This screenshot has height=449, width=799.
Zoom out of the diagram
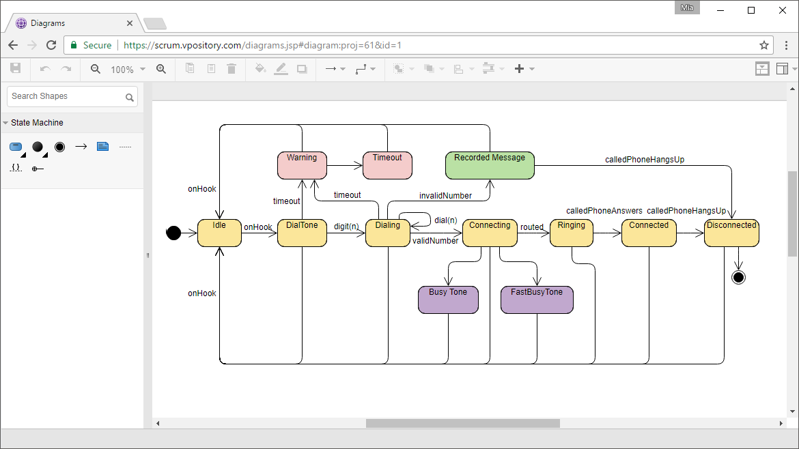tap(96, 69)
